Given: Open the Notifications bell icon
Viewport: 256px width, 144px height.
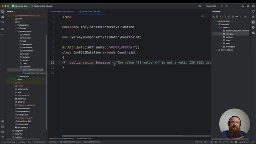Looking at the screenshot, I should click(253, 12).
